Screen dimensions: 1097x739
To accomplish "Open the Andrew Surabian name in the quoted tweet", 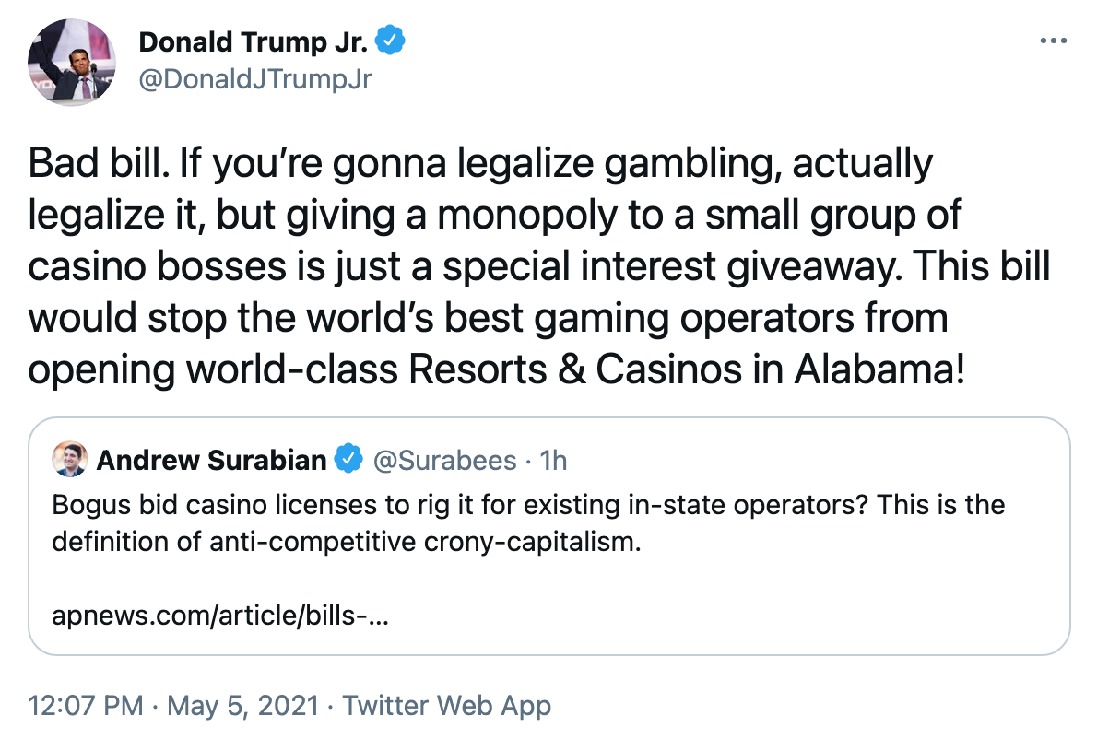I will coord(211,459).
